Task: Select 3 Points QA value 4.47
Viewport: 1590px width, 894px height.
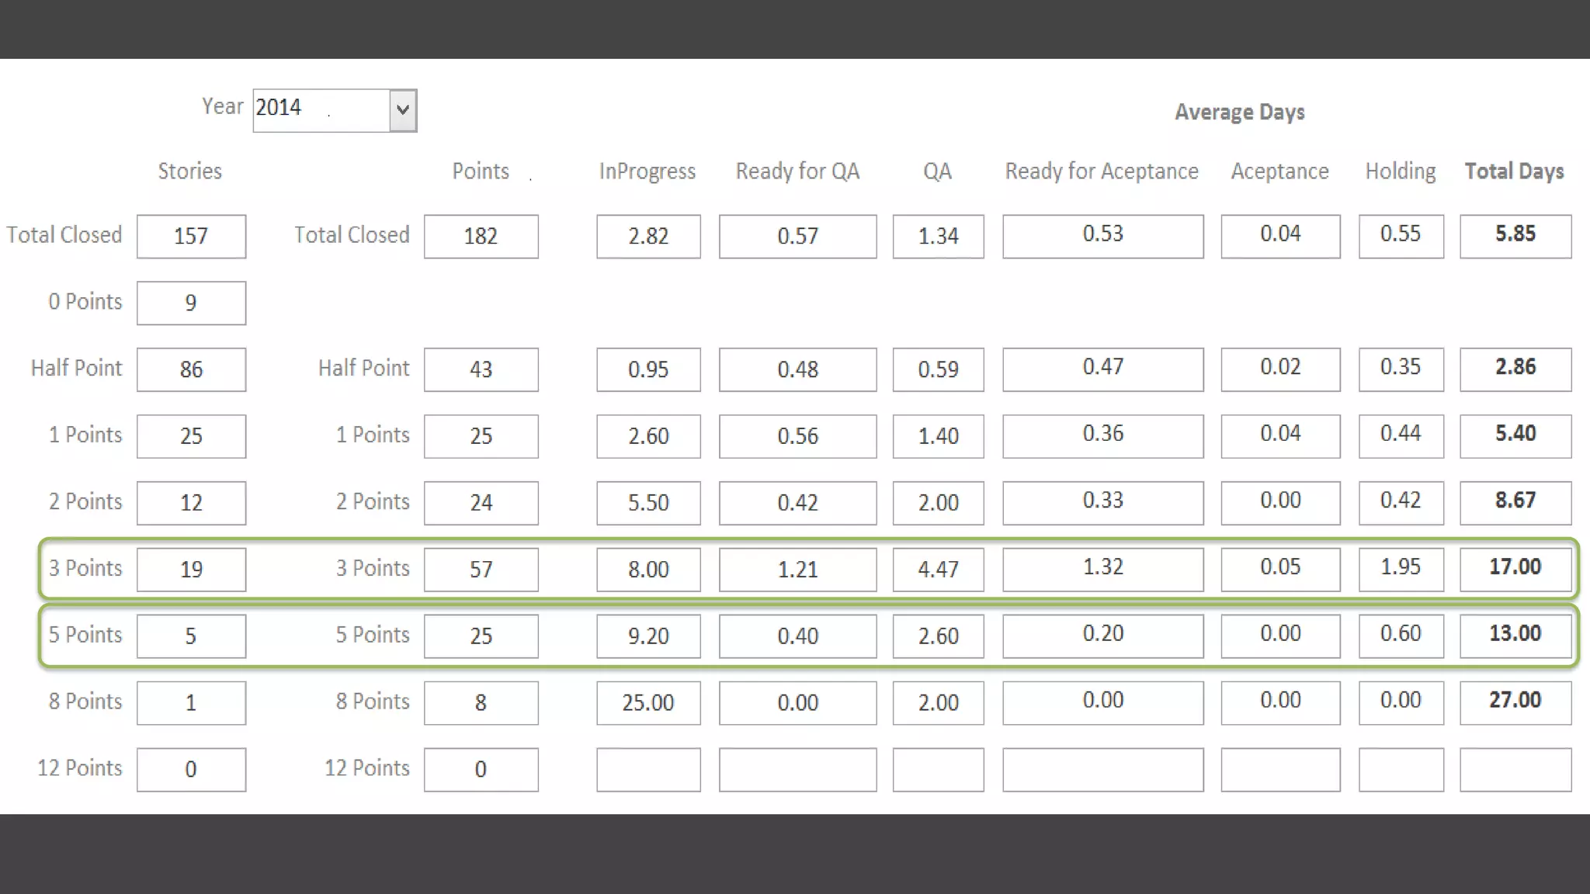Action: point(938,569)
